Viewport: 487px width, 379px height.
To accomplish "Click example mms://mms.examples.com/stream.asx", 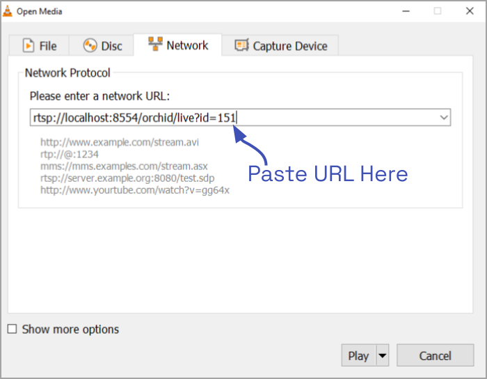I will click(x=124, y=166).
